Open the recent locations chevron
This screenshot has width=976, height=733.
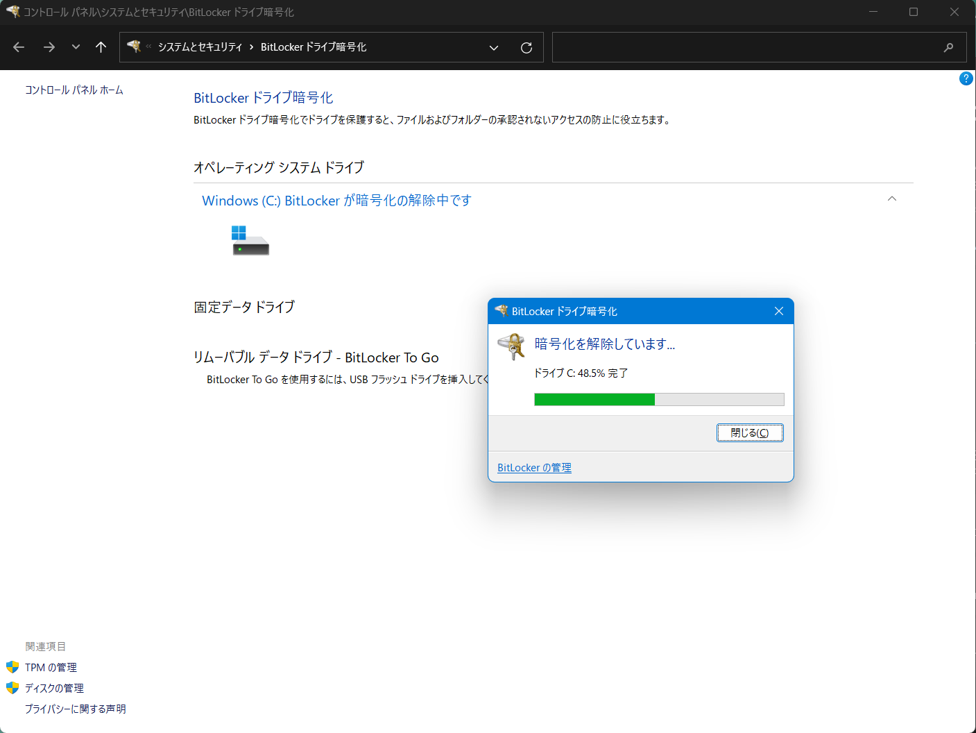coord(76,47)
